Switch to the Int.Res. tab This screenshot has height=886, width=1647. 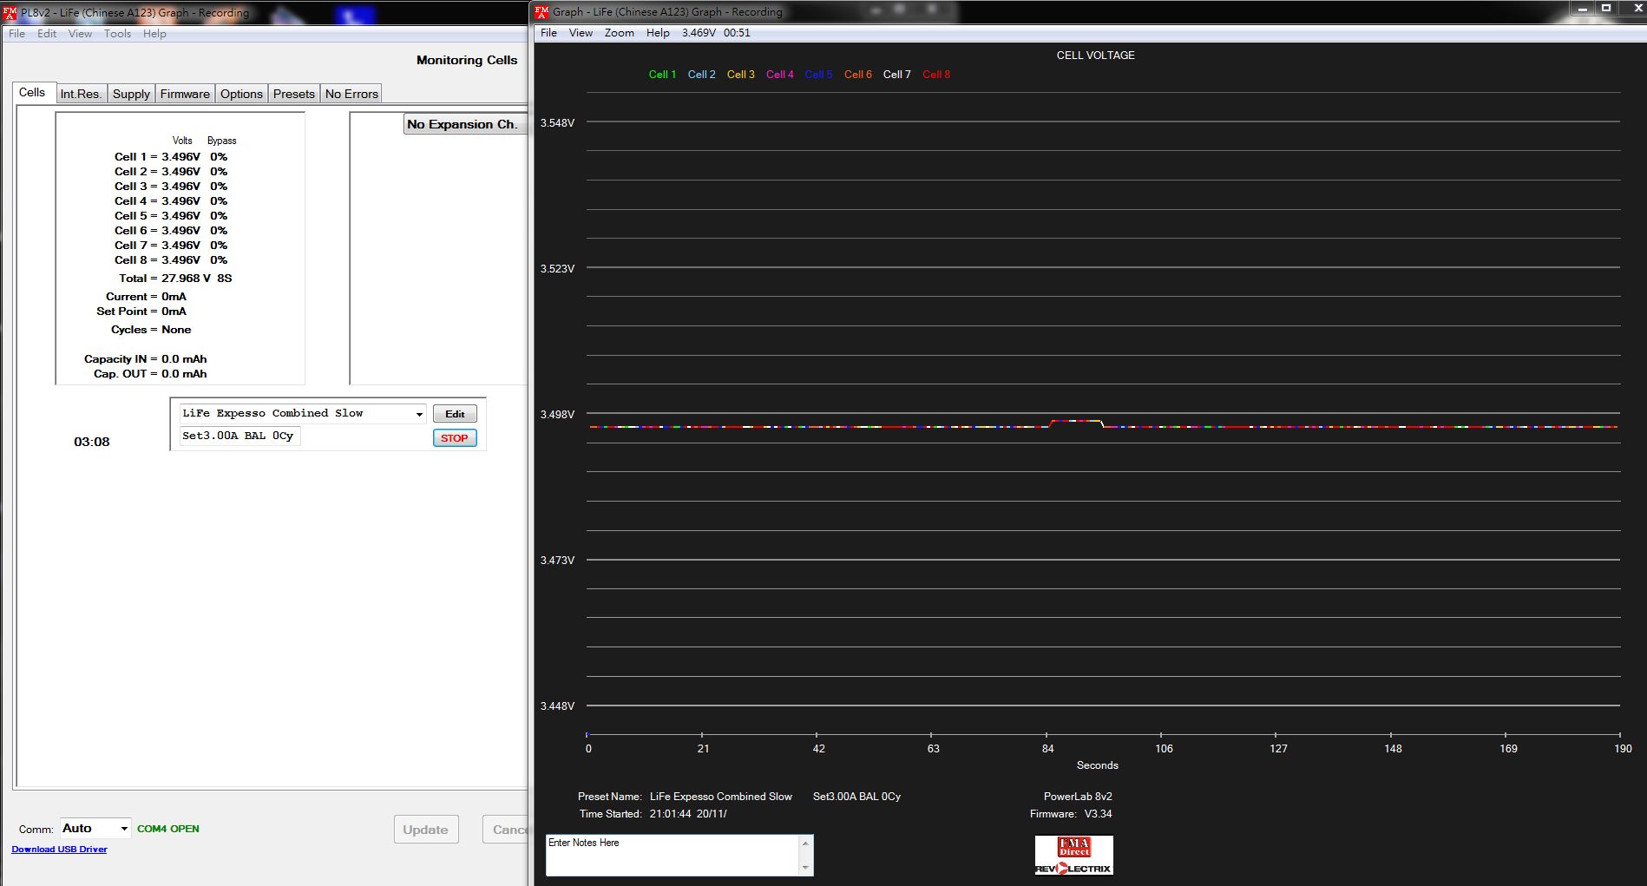click(81, 94)
